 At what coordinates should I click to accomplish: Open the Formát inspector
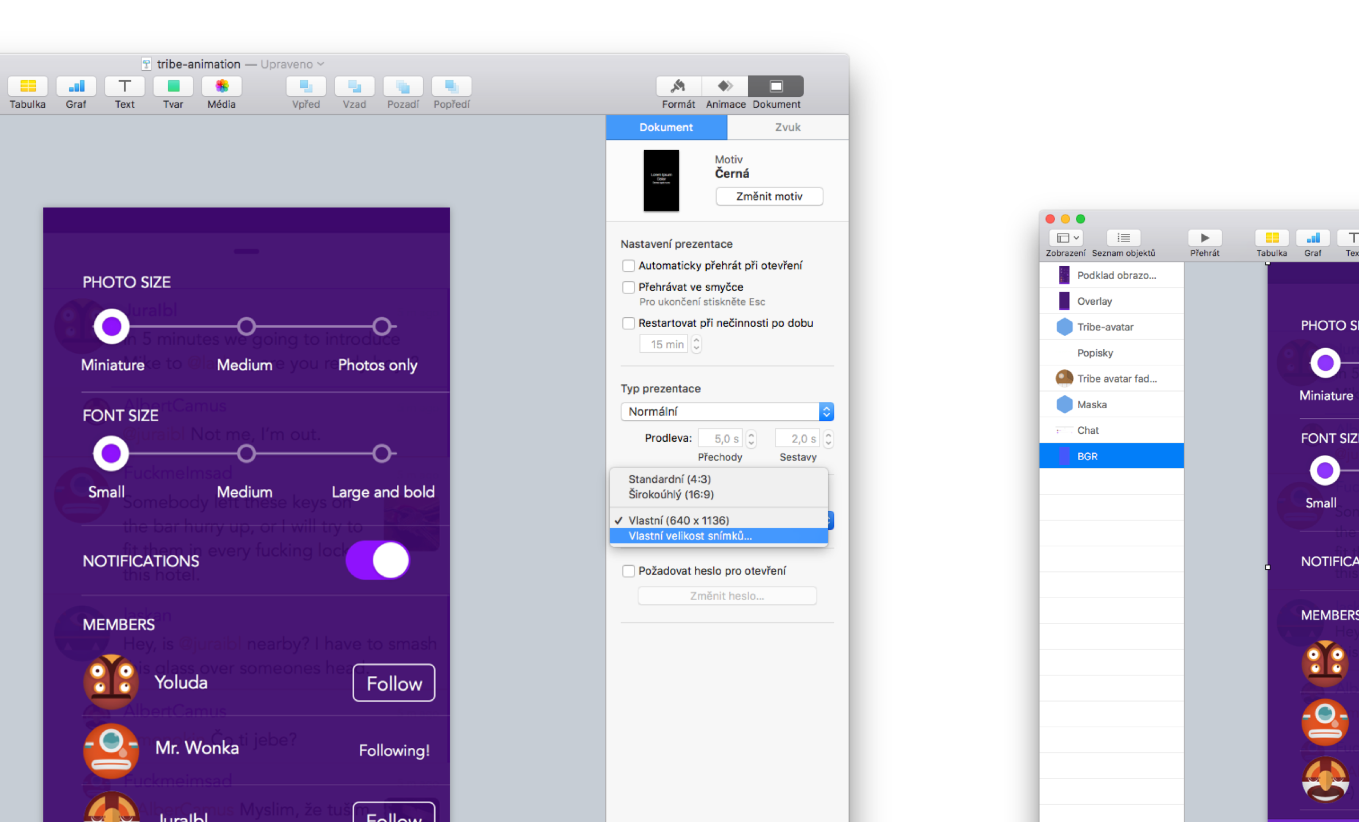(678, 87)
